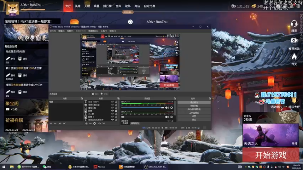This screenshot has height=170, width=303.
Task: Open the 推荐关注 camera icon in game
Action: tap(294, 40)
